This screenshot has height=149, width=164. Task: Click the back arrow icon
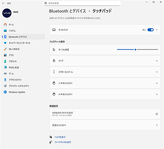pyautogui.click(x=3, y=3)
